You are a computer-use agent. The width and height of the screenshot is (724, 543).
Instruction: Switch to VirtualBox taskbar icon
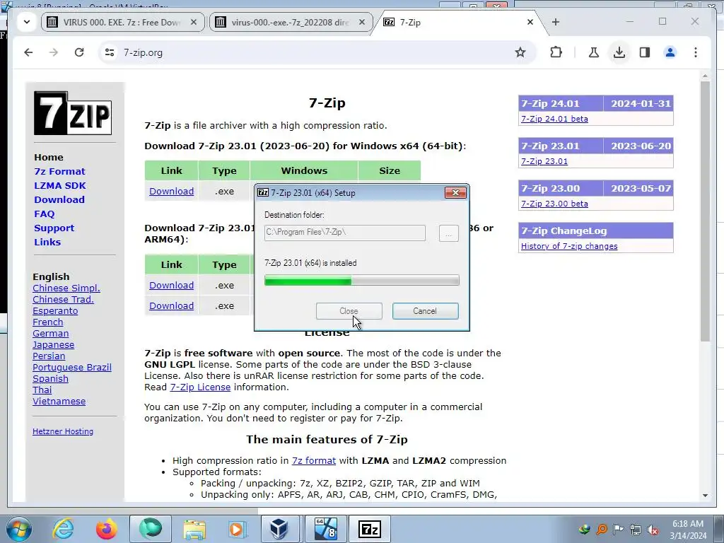coord(280,529)
